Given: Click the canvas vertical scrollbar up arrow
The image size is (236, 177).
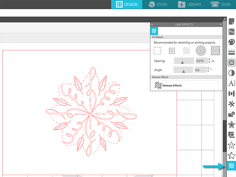Looking at the screenshot, I should tap(225, 19).
